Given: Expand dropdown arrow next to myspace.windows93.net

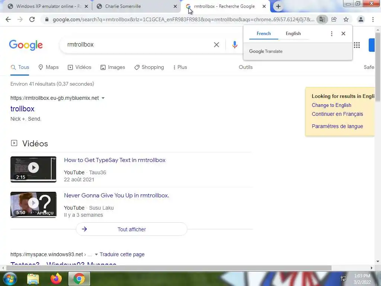Looking at the screenshot, I should (96, 255).
